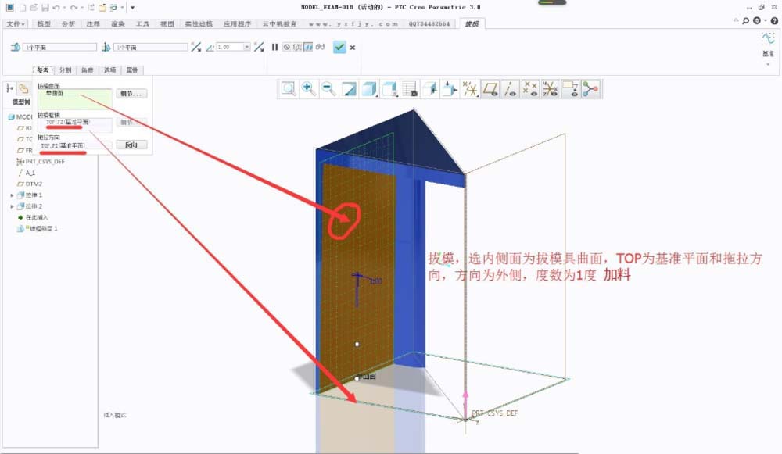Expand the 拉伸 1 tree node
The image size is (782, 454).
[x=12, y=195]
